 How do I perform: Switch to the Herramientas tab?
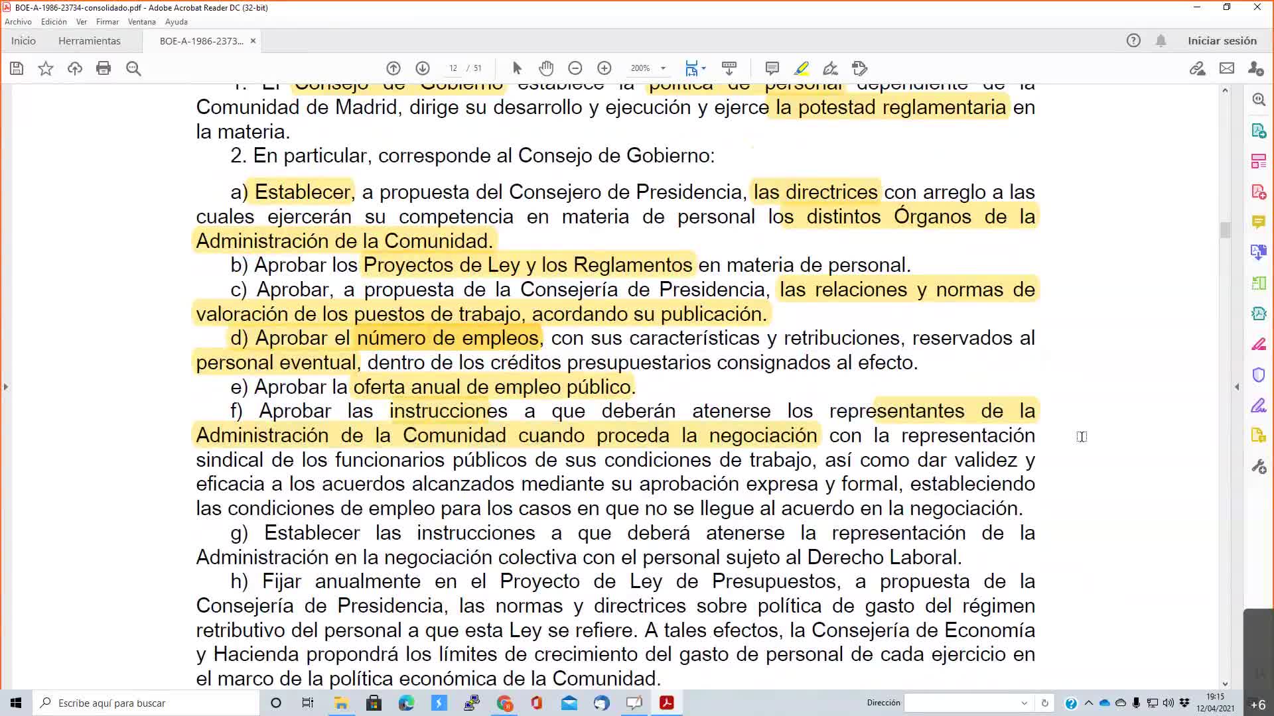click(90, 40)
